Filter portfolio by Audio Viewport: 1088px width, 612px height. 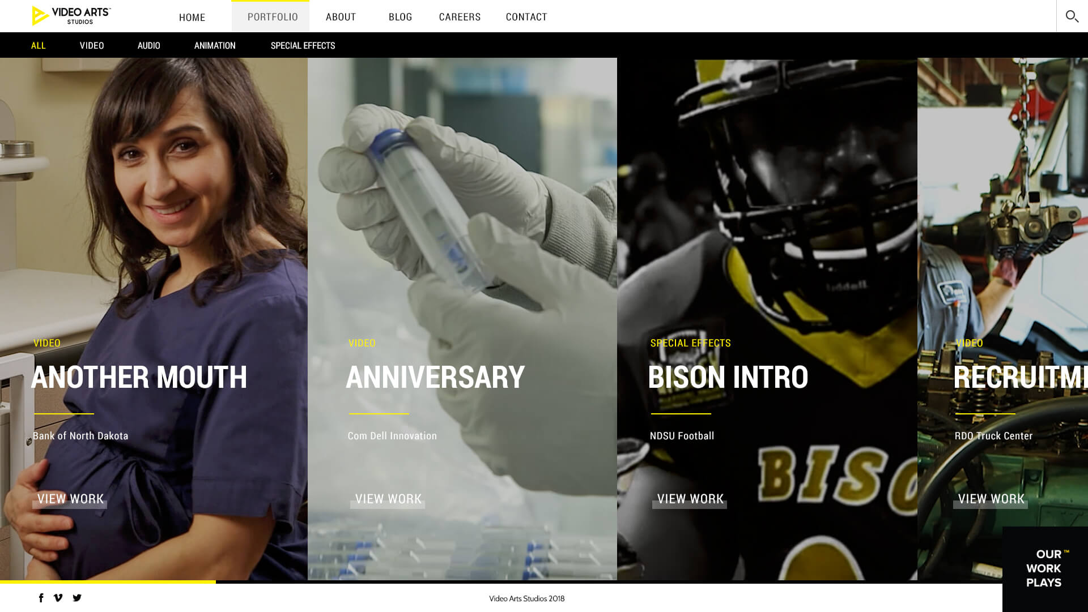coord(149,45)
